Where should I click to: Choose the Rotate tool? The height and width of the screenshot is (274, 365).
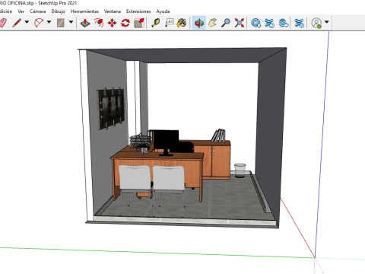[x=125, y=23]
